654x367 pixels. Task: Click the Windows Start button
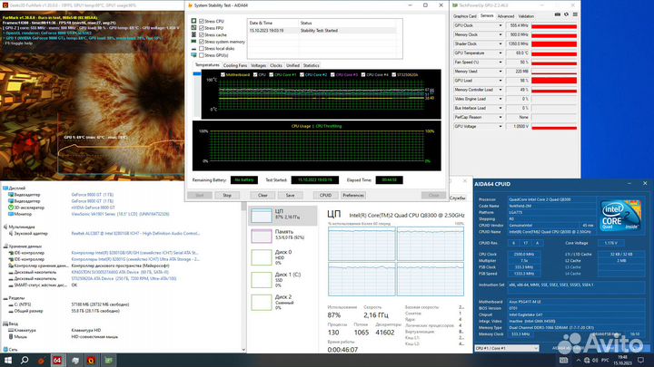[x=8, y=360]
